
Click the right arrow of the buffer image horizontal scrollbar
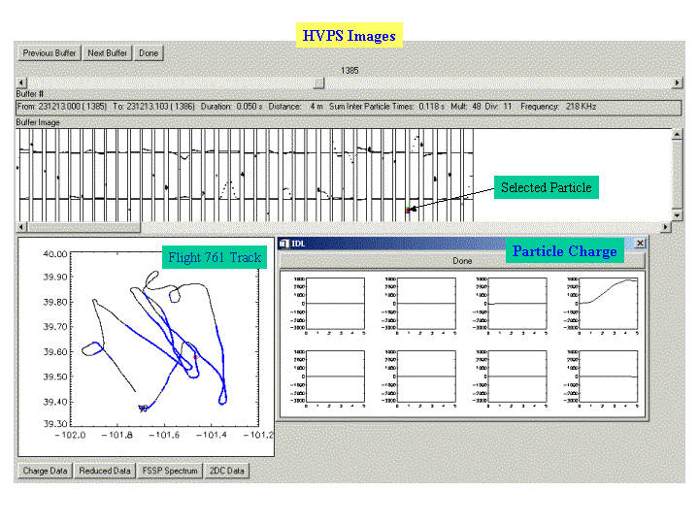pyautogui.click(x=666, y=227)
